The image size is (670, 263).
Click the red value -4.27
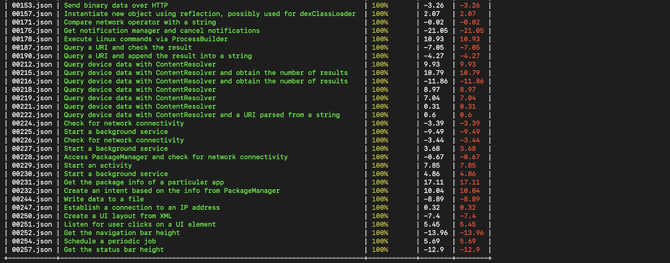pos(470,56)
